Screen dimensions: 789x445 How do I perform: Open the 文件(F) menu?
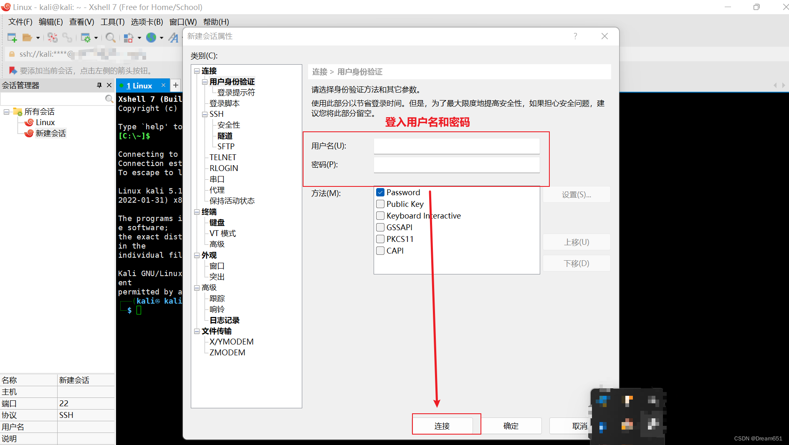point(20,22)
